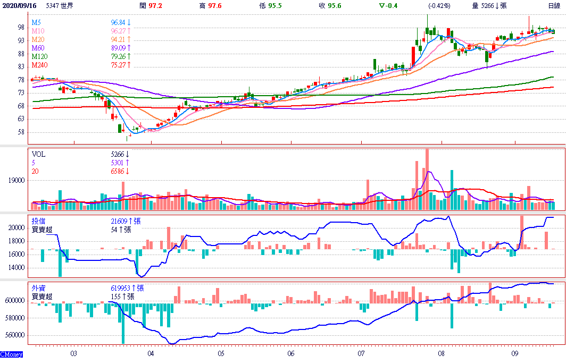
Task: Select stock name 5347 世界
Action: [60, 5]
